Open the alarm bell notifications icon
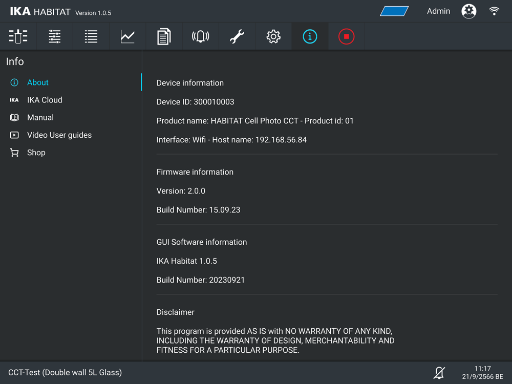The width and height of the screenshot is (512, 384). (x=201, y=36)
